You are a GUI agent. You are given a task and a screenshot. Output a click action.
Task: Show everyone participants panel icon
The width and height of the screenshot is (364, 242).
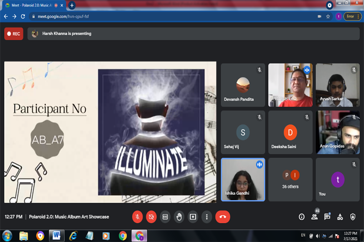315,217
